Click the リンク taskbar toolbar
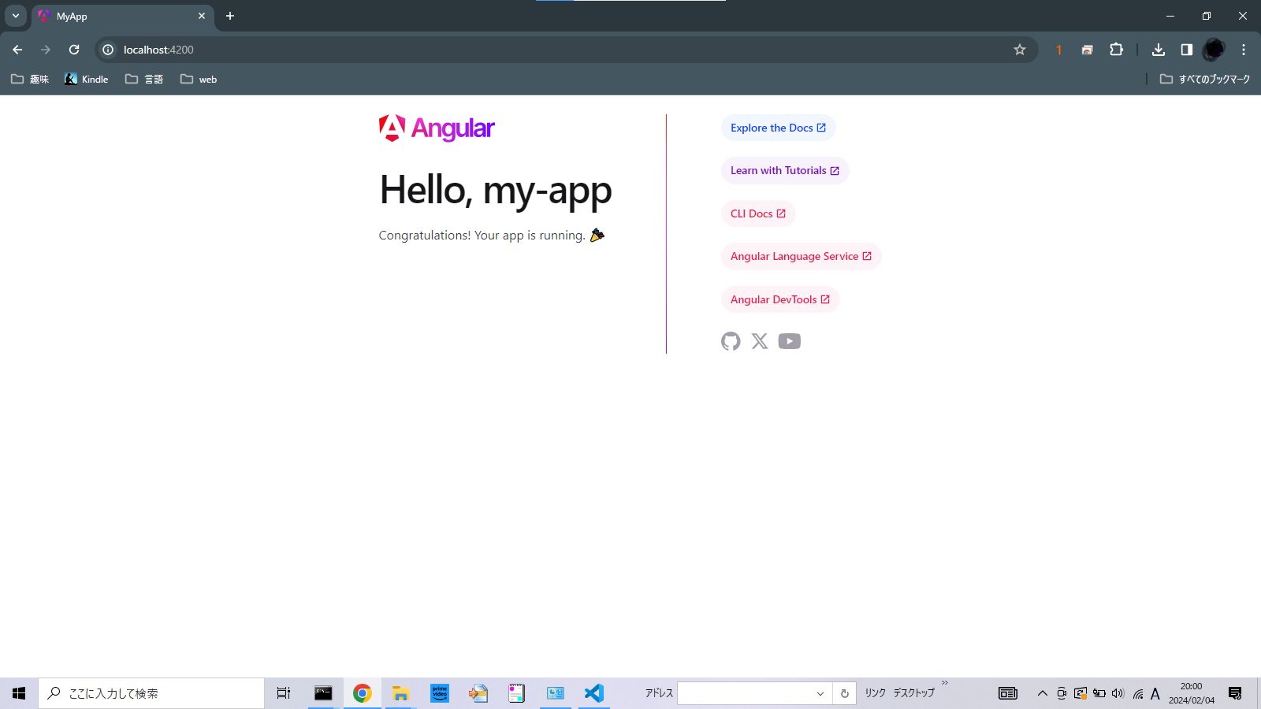 [876, 693]
